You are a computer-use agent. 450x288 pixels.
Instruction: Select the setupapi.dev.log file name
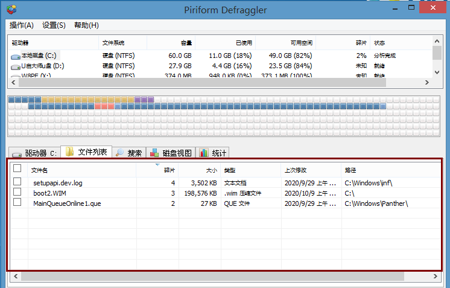(58, 183)
